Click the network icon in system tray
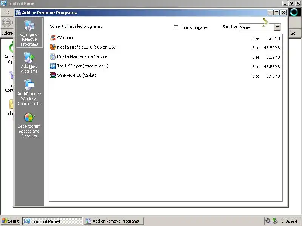This screenshot has width=302, height=226. click(x=275, y=221)
